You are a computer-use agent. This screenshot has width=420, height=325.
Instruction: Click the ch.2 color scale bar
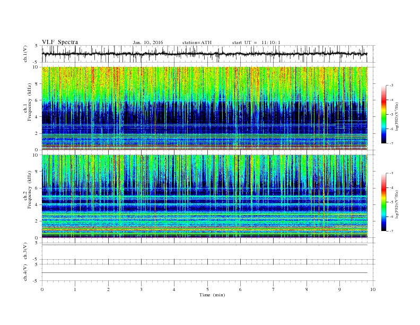[383, 202]
